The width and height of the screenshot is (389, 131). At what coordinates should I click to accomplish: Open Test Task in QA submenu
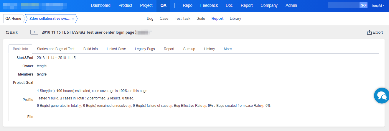182,19
